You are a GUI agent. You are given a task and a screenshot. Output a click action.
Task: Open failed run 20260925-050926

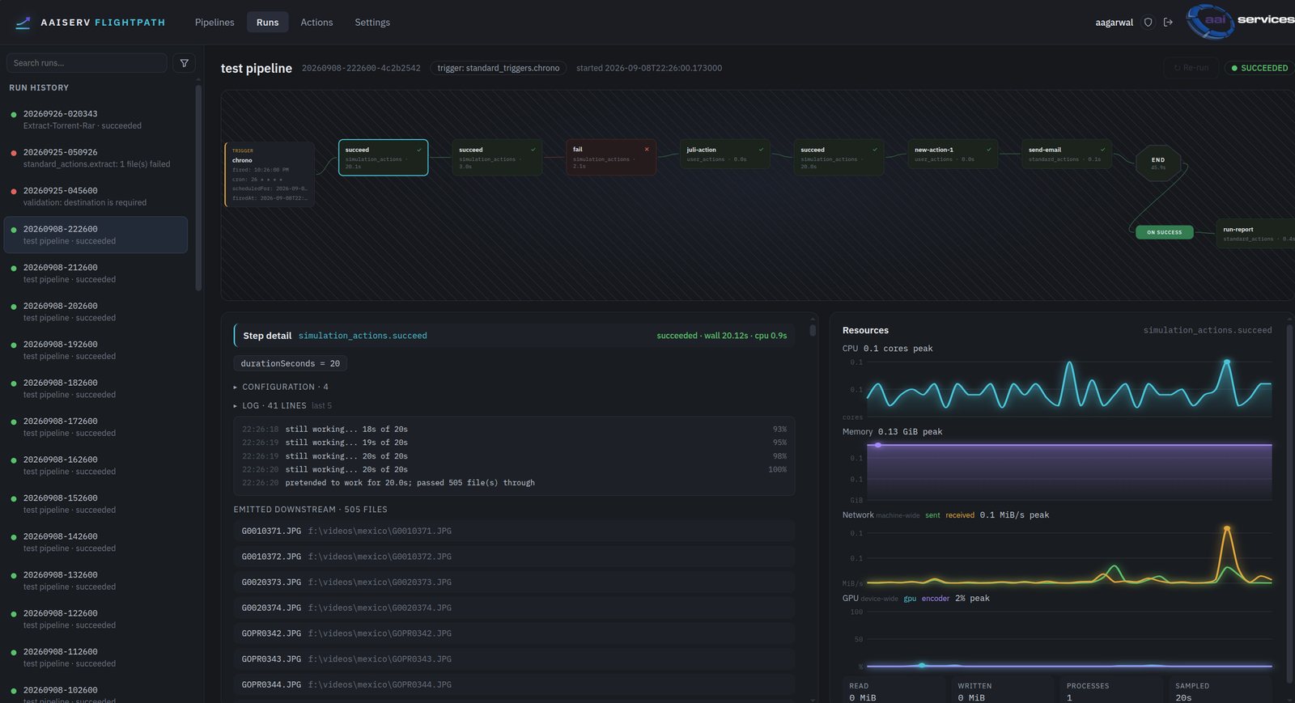click(x=96, y=158)
